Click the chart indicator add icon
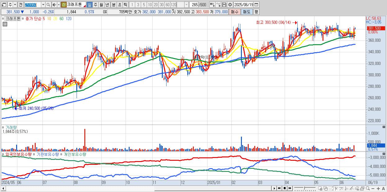This screenshot has width=387, height=192. [212, 5]
